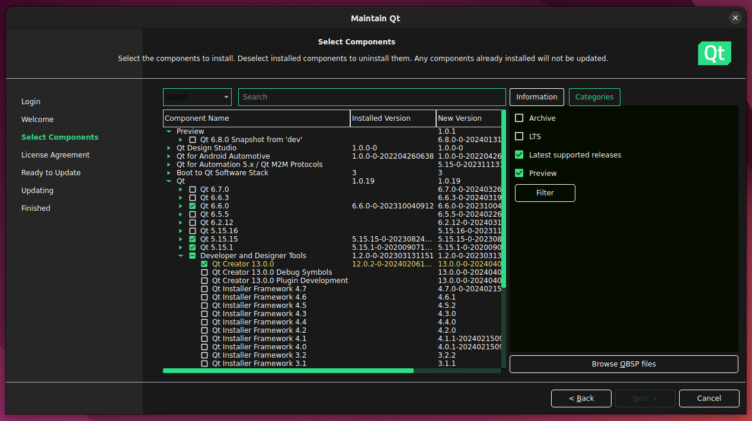
Task: Click the 'Select Components' sidebar step
Action: pyautogui.click(x=60, y=137)
